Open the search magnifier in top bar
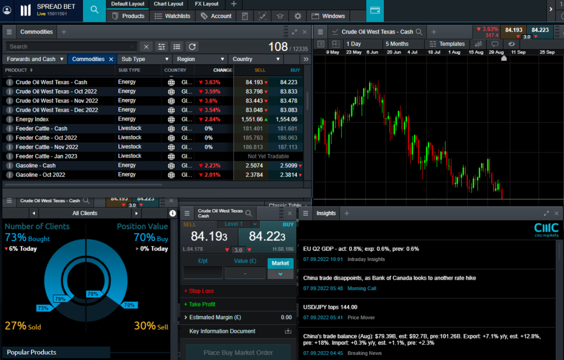 tap(95, 10)
